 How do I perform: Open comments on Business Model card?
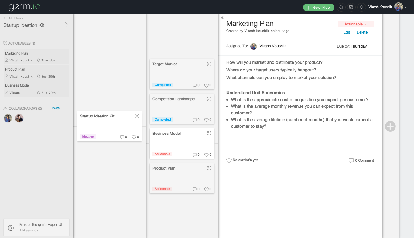point(195,155)
